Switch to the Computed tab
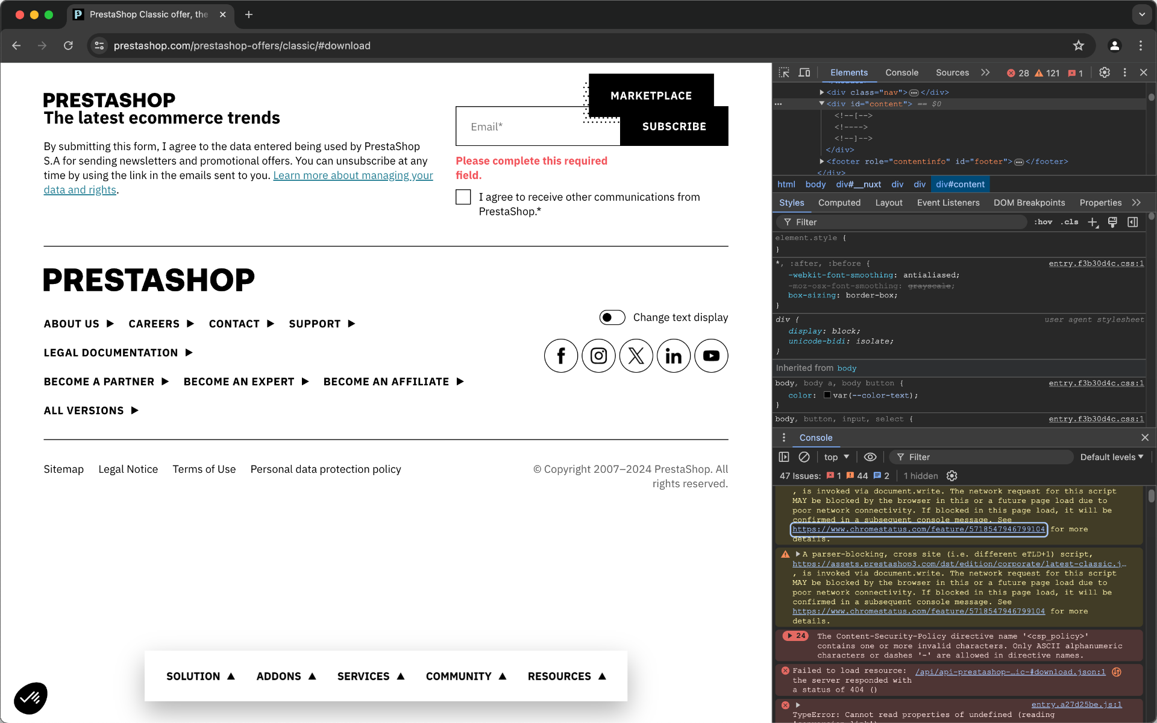The width and height of the screenshot is (1157, 723). click(x=839, y=203)
